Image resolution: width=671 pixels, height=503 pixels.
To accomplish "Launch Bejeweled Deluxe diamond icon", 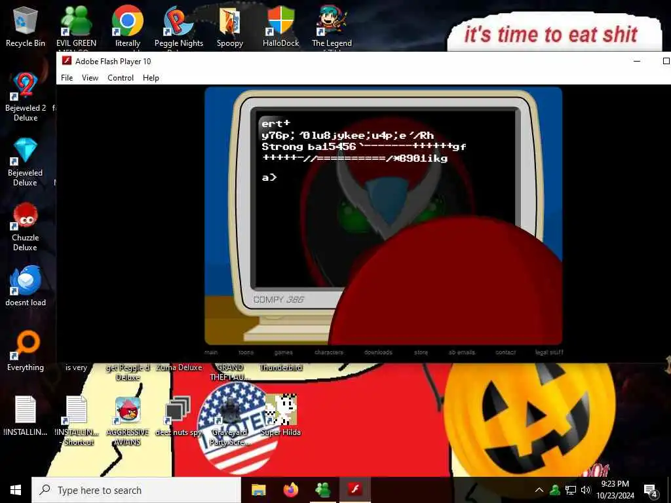I will point(26,162).
